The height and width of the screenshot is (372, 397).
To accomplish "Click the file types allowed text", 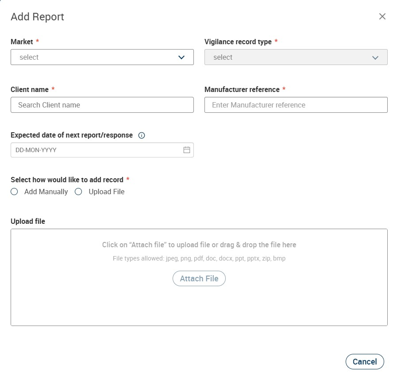I will [199, 258].
